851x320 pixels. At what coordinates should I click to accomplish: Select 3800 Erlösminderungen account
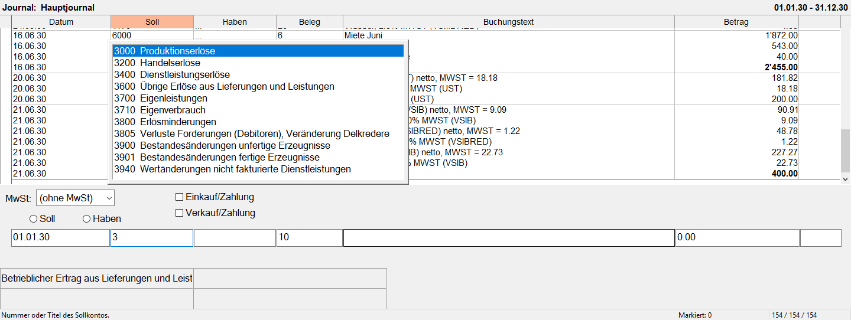tap(258, 122)
